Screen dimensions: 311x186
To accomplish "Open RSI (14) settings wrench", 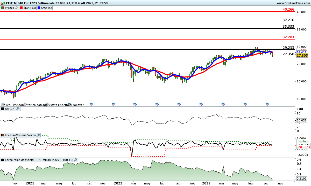I will (x=18, y=109).
